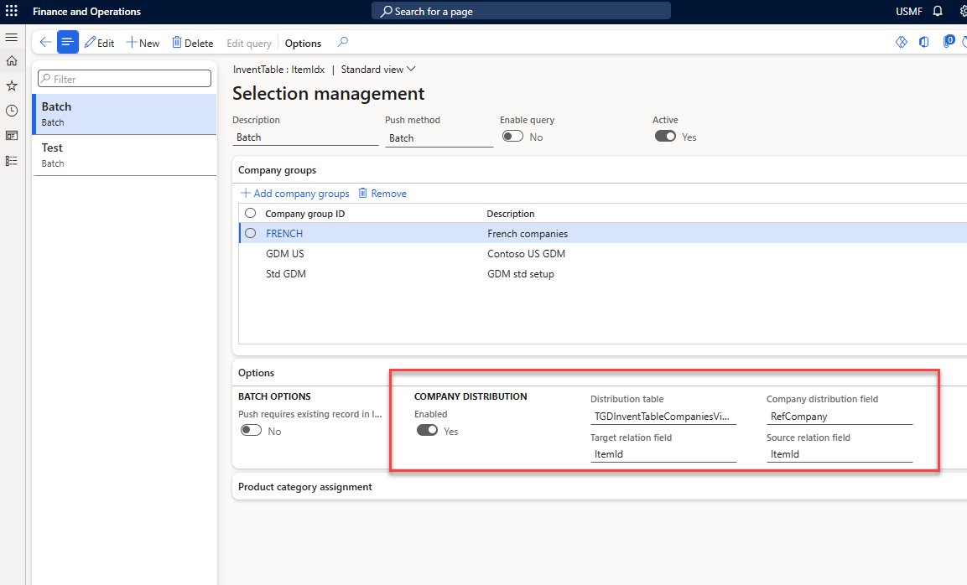The height and width of the screenshot is (585, 967).
Task: Open Recent clock icon in sidebar
Action: (12, 111)
